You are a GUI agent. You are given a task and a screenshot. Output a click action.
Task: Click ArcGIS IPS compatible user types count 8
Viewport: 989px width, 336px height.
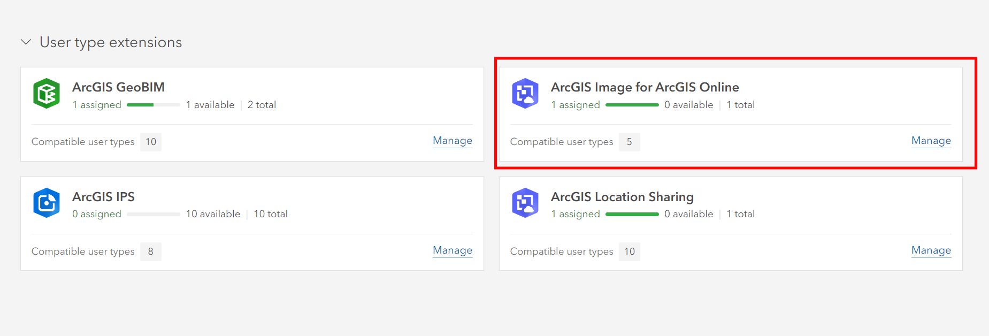151,251
